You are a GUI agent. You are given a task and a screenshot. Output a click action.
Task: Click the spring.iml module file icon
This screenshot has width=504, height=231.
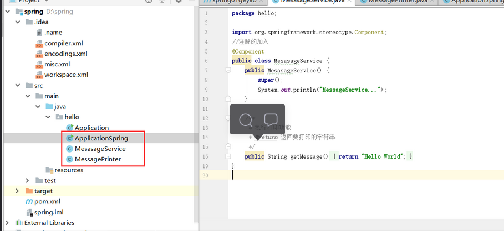29,212
